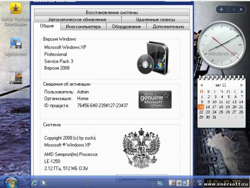Click the Версия 2008 text

pos(57,68)
